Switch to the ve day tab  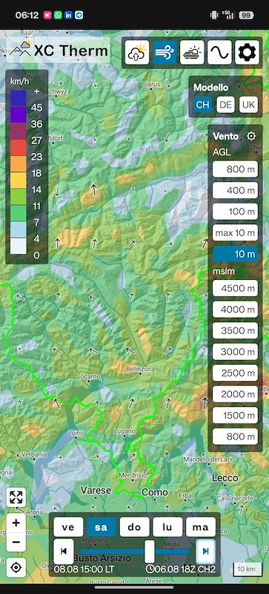click(68, 527)
